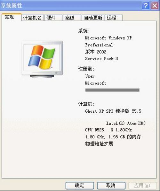The height and width of the screenshot is (191, 160).
Task: Click the question mark help icon
Action: click(146, 5)
